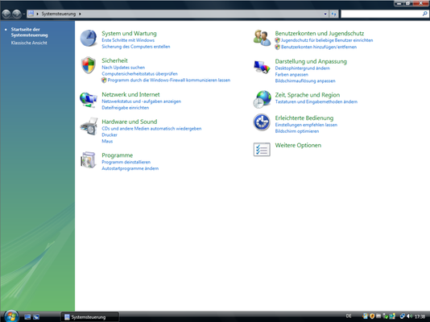Click the volume speaker tray icon

tap(410, 316)
